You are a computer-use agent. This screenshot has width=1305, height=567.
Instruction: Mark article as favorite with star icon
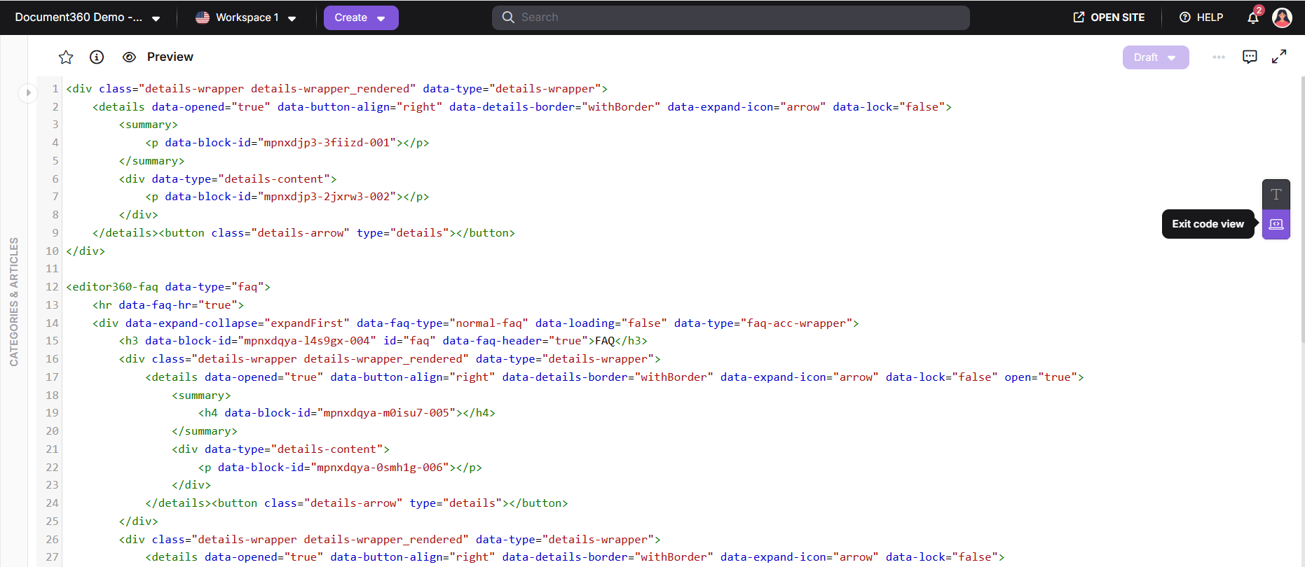66,57
